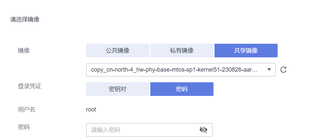Reload the shared image list
Viewport: 334px width, 138px height.
tap(283, 70)
